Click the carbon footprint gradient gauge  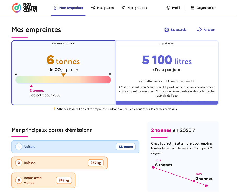[63, 80]
